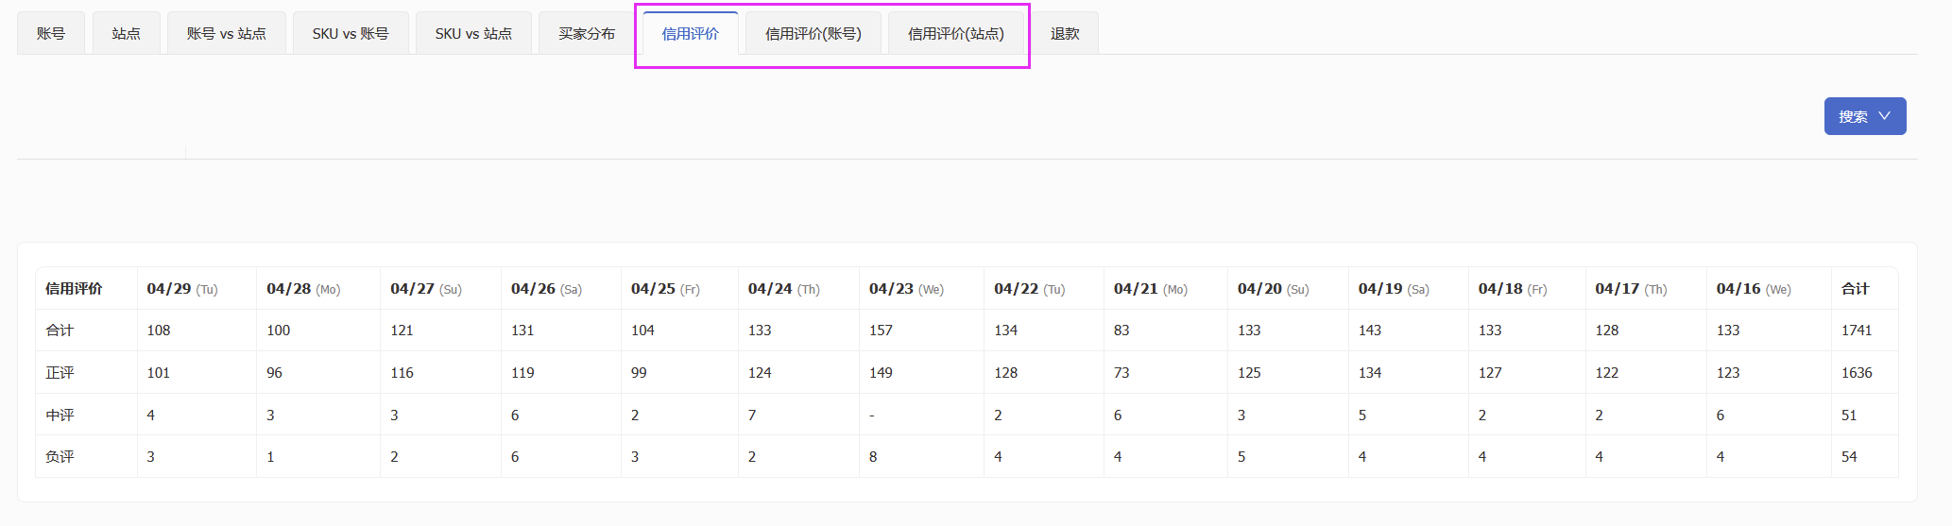
Task: Open the SKU vs 账号 tab
Action: point(351,33)
